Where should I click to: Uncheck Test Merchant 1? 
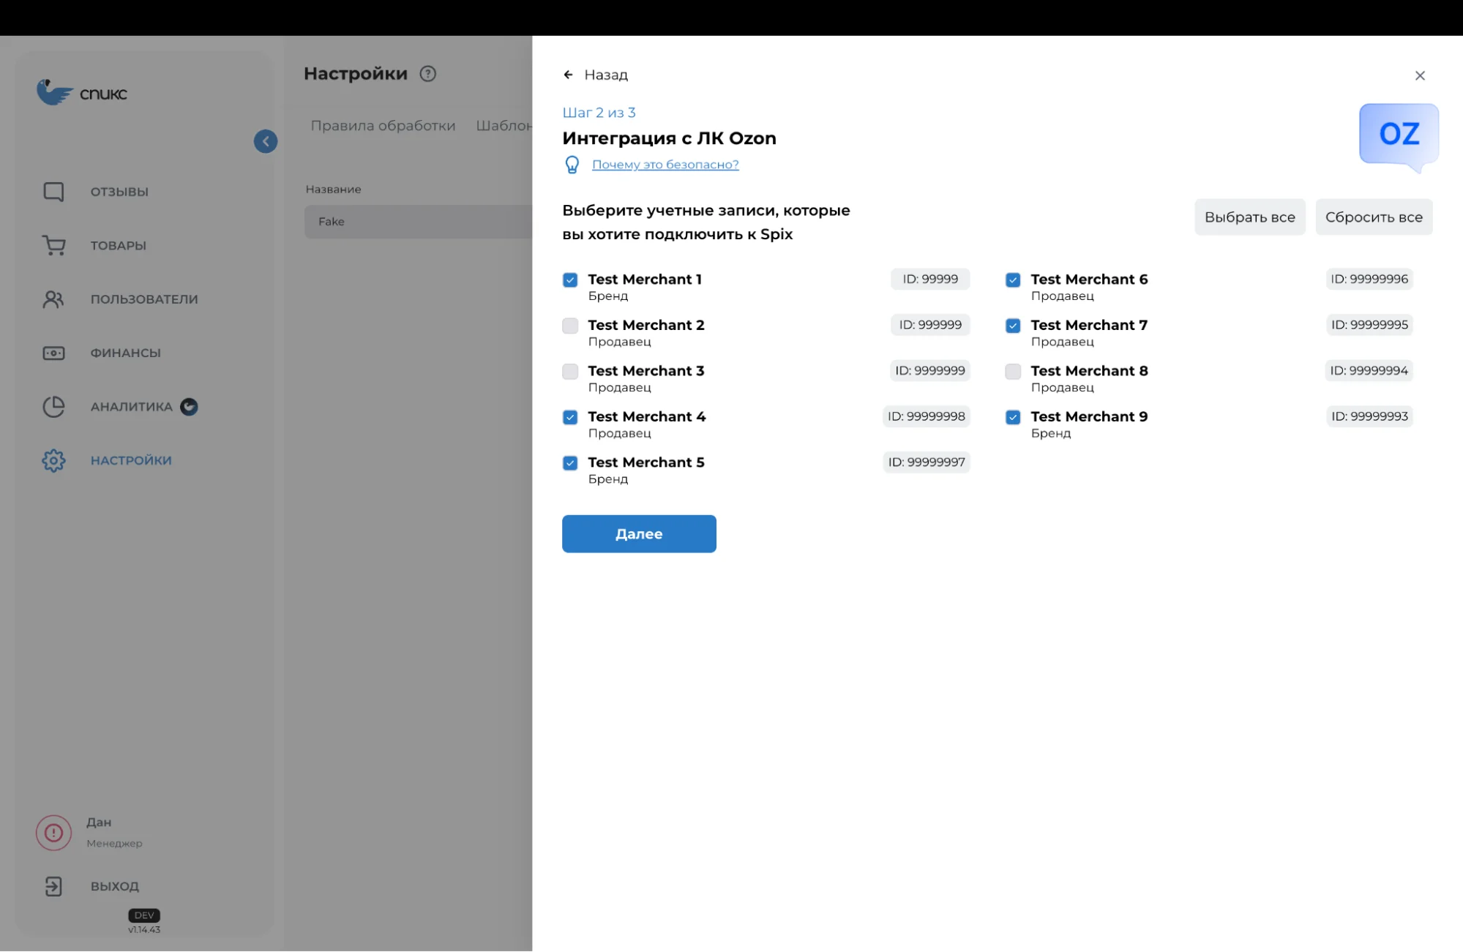pos(570,280)
